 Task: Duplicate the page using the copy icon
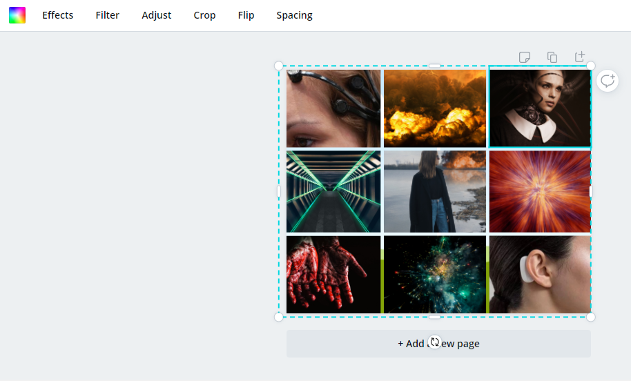point(552,57)
